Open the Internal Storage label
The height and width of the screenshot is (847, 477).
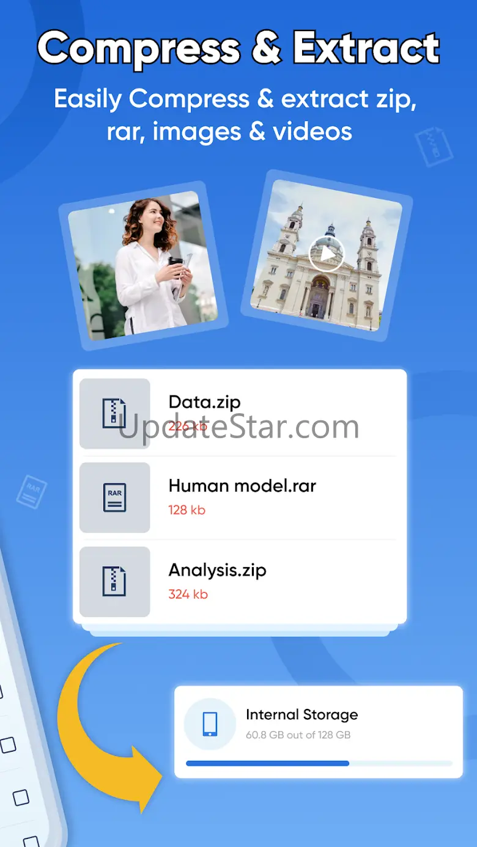coord(301,714)
